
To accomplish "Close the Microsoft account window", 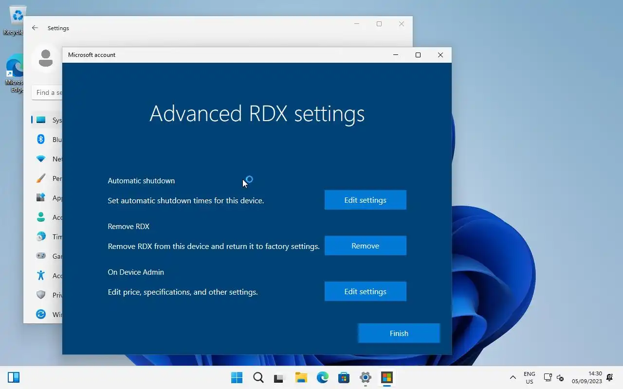I will click(440, 55).
